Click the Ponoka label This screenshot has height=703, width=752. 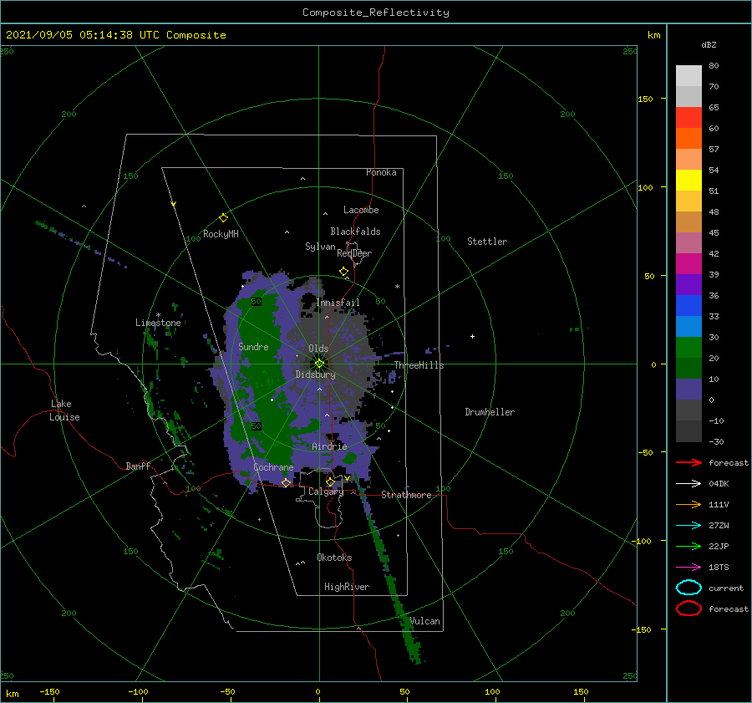(381, 172)
